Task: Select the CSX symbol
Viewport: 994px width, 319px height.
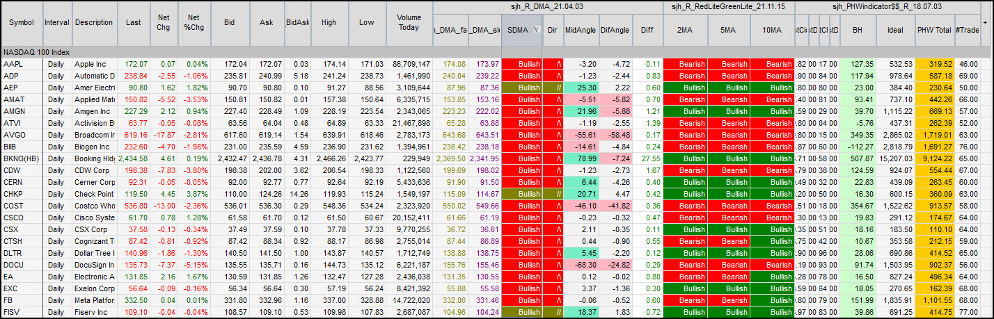Action: pyautogui.click(x=13, y=229)
